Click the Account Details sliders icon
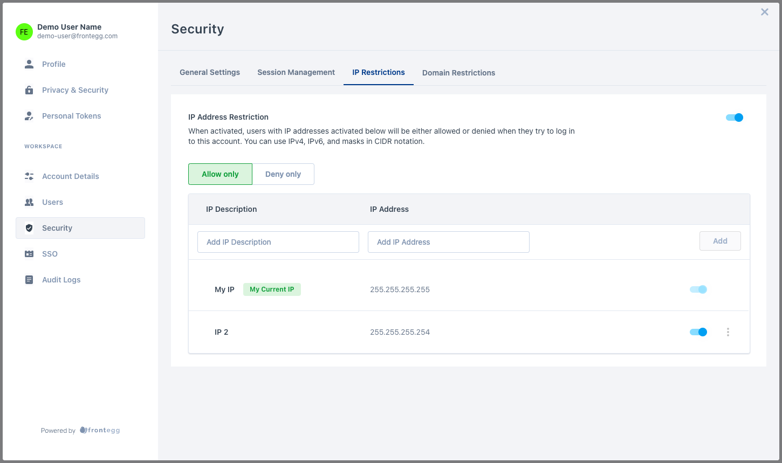 pos(29,176)
